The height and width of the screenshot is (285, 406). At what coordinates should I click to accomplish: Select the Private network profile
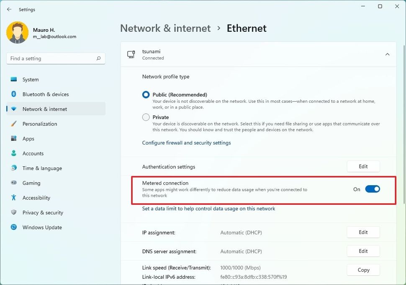pyautogui.click(x=145, y=117)
